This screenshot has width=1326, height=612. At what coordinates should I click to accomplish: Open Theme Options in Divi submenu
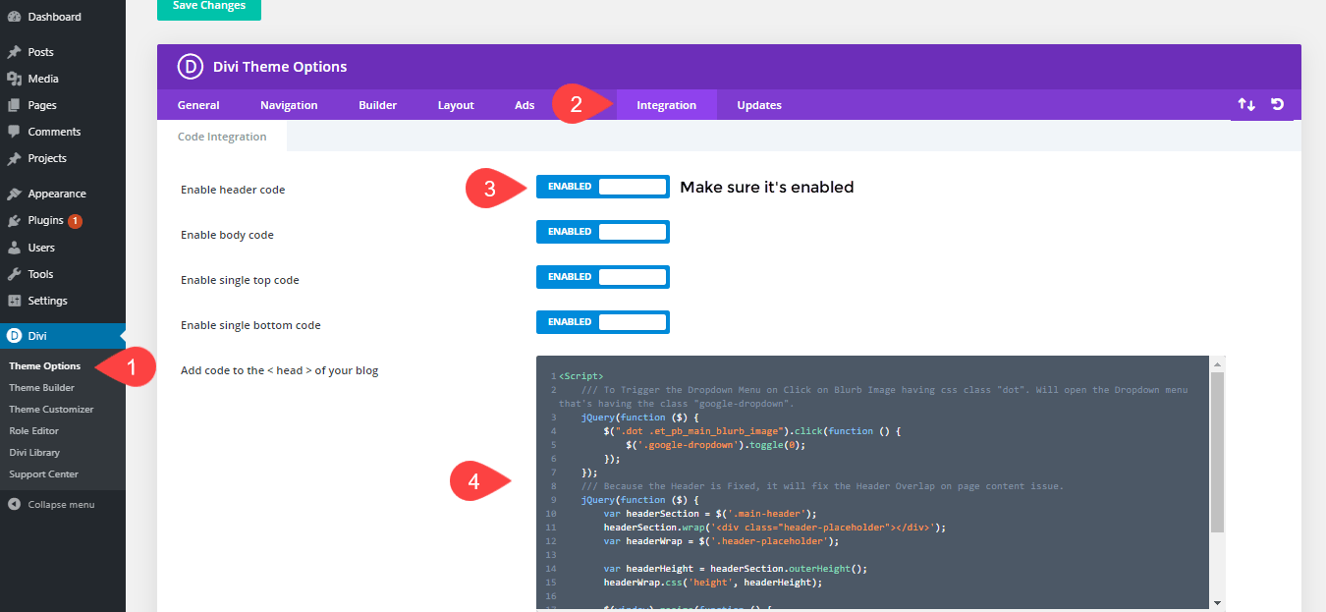coord(45,366)
